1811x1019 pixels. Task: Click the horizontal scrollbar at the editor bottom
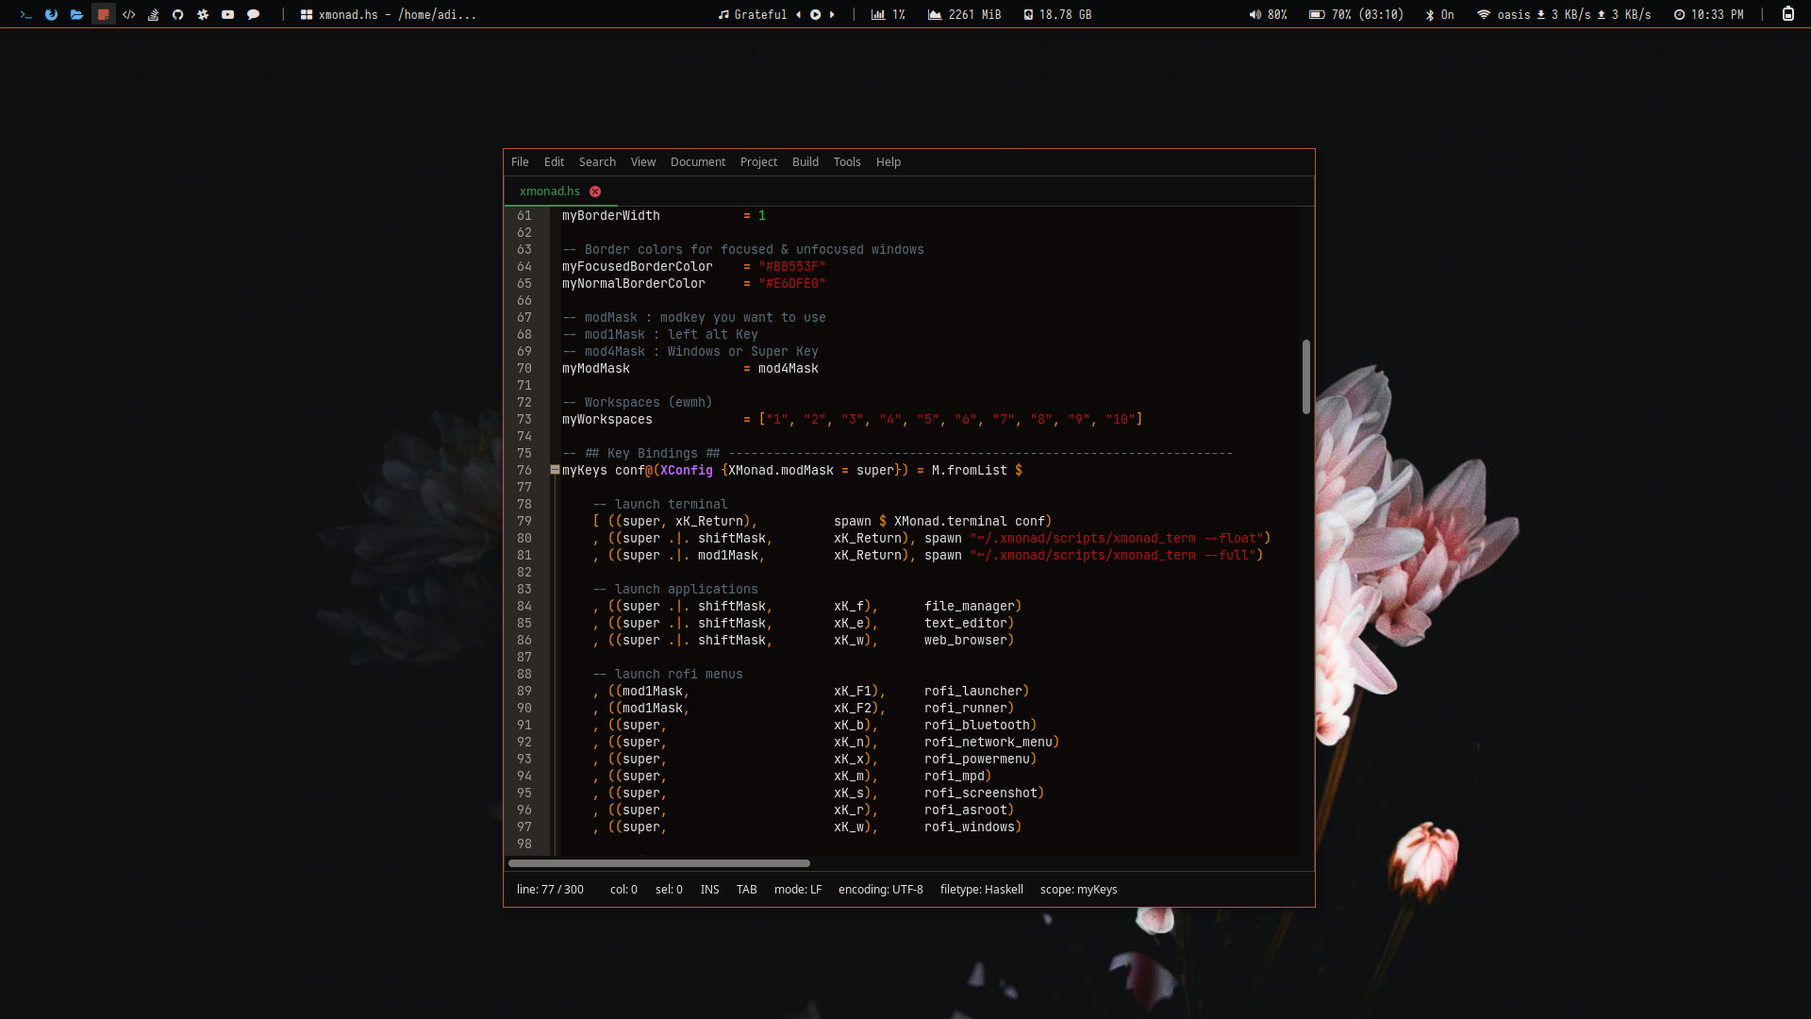(x=658, y=863)
